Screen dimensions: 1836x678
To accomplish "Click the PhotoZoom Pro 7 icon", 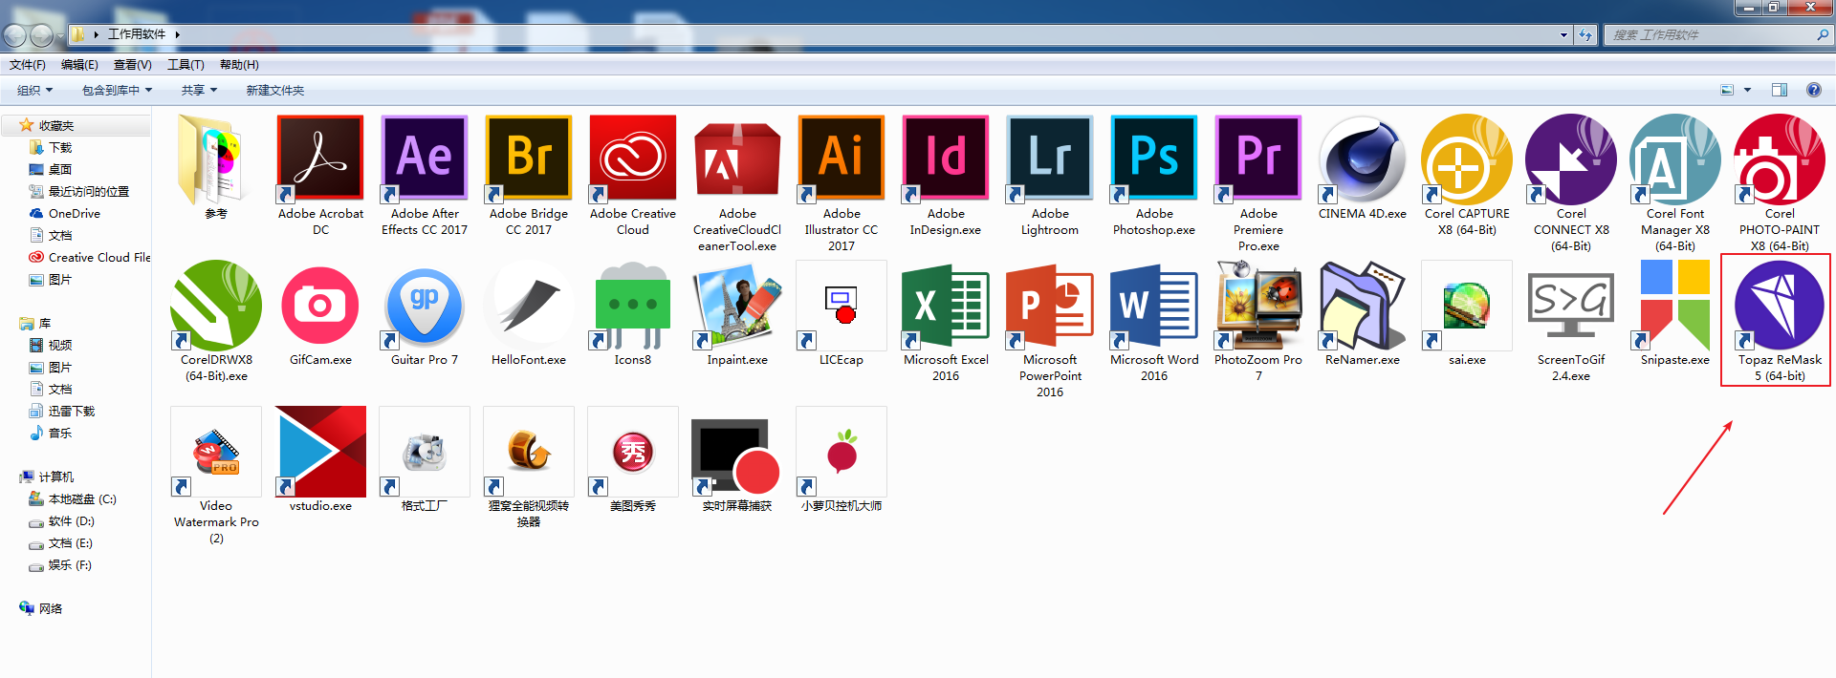I will click(x=1258, y=305).
